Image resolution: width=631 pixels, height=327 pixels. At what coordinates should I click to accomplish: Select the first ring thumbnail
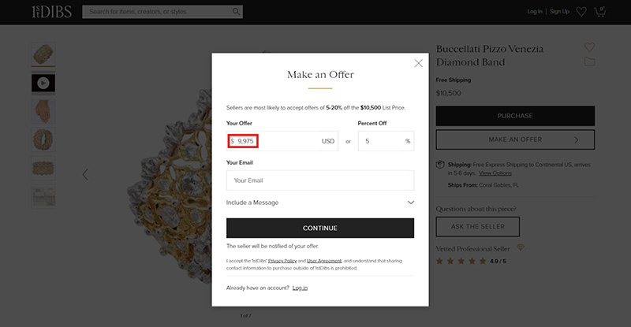pos(43,54)
